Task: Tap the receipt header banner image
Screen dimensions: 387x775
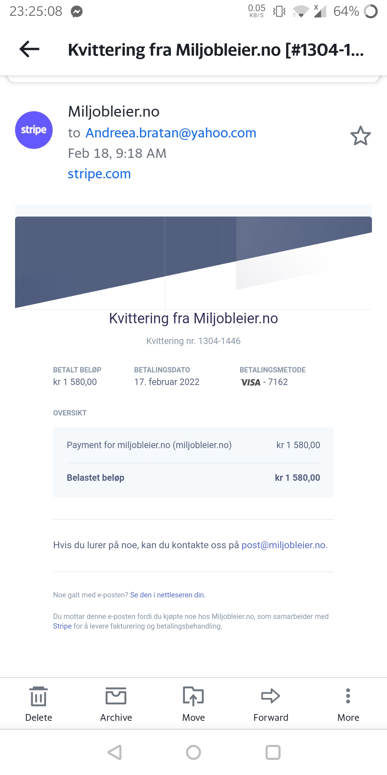Action: [193, 262]
